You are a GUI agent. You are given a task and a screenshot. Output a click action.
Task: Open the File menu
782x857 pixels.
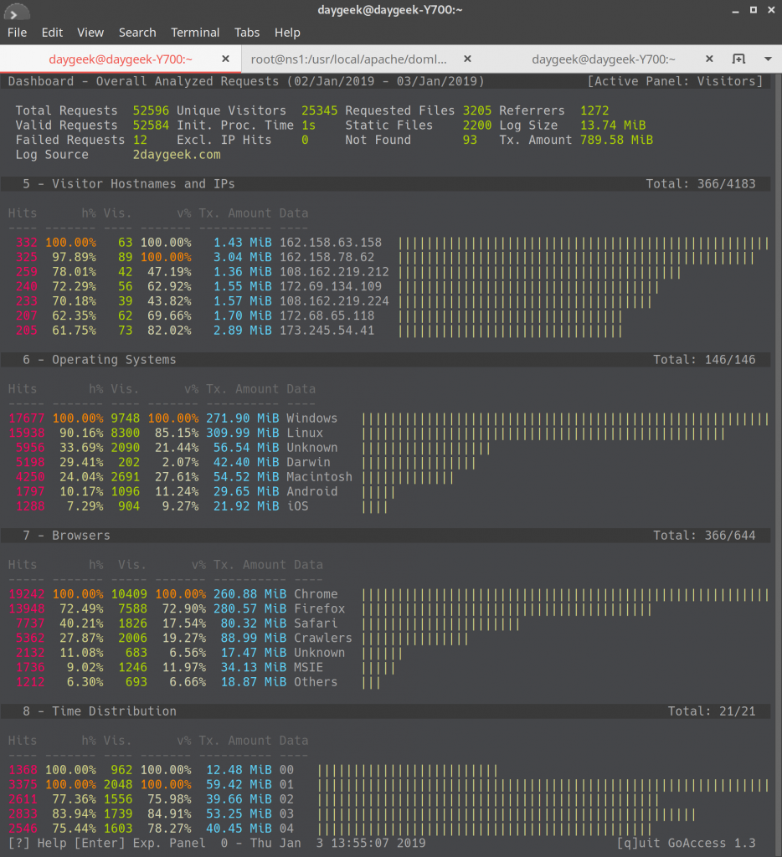tap(17, 33)
